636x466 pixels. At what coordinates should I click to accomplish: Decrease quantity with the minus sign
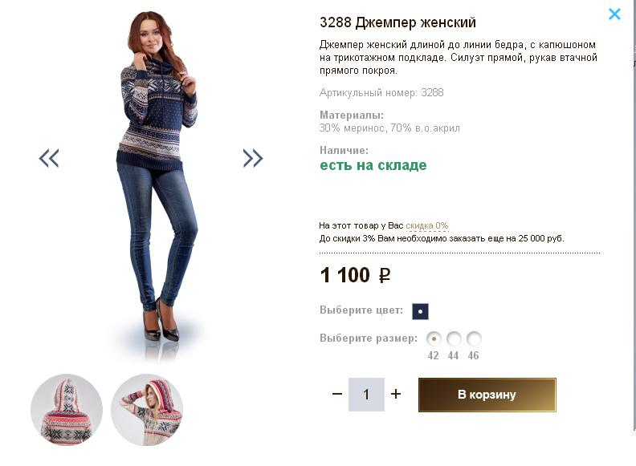337,394
